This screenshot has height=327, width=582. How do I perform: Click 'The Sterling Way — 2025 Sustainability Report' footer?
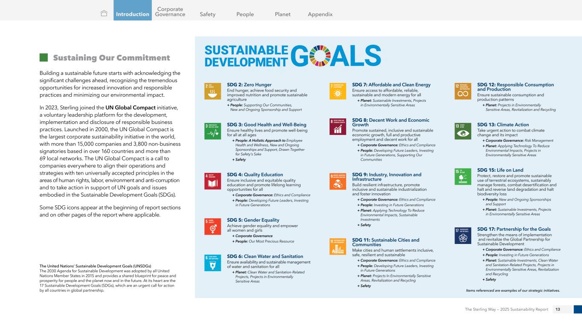507,309
